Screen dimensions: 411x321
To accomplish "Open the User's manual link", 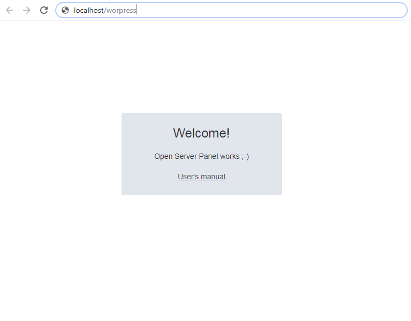I will click(x=201, y=177).
